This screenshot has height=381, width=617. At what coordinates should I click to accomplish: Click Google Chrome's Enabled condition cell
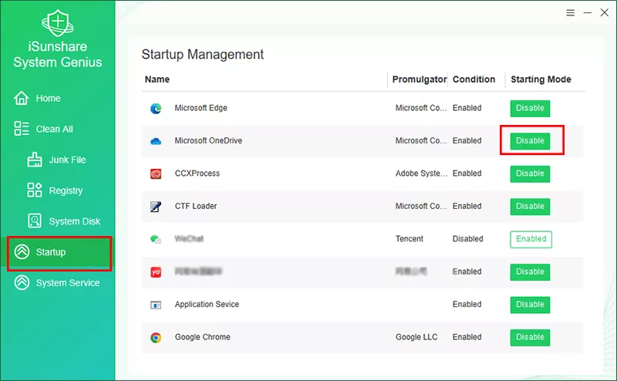tap(467, 337)
